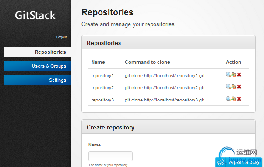This screenshot has height=167, width=264.
Task: Open the Repositories sidebar tab
Action: coord(37,52)
